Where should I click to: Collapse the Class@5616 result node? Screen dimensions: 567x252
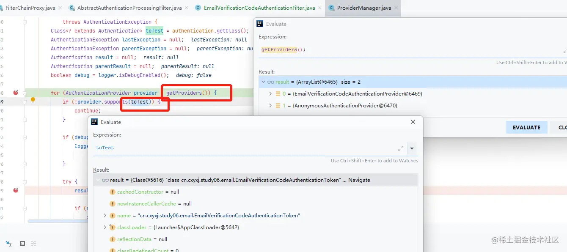98,180
